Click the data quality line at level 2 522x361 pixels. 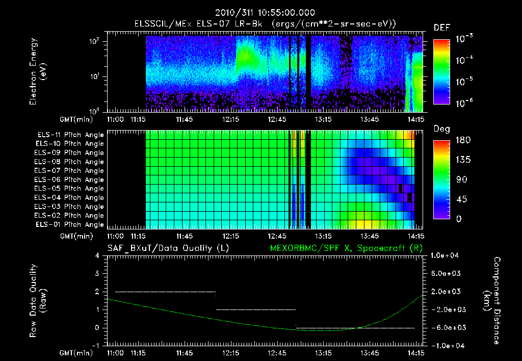pyautogui.click(x=166, y=292)
